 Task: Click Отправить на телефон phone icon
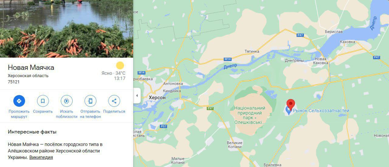pyautogui.click(x=90, y=101)
